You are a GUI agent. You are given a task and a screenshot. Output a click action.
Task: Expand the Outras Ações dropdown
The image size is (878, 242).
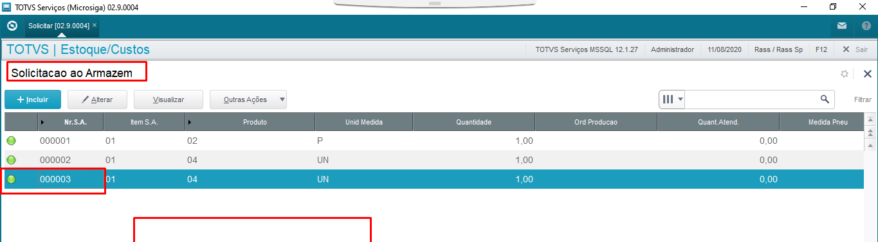248,99
